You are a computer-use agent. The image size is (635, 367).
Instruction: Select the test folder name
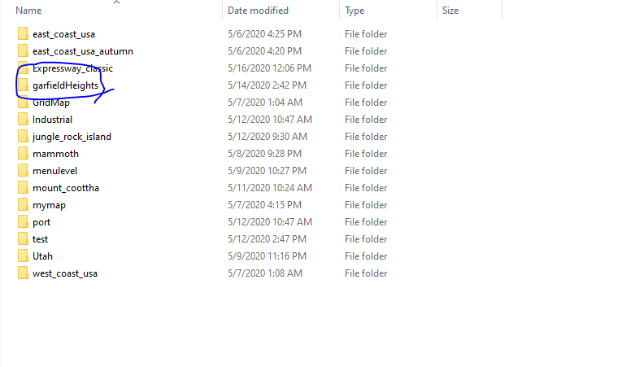tap(40, 239)
